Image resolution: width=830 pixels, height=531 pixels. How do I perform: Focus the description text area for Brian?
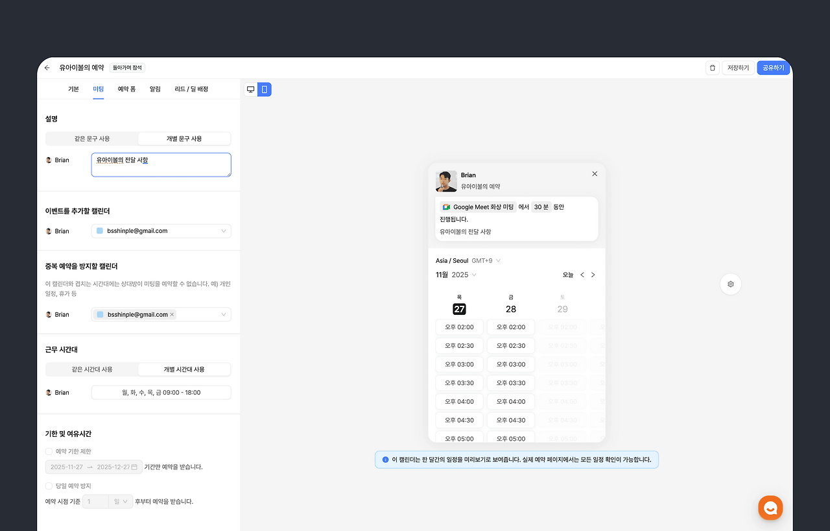[x=161, y=165]
